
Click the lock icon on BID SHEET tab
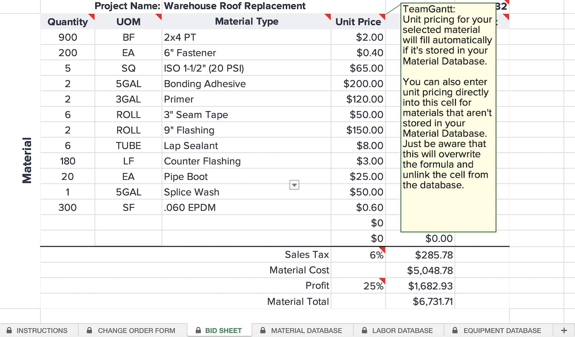click(x=198, y=330)
